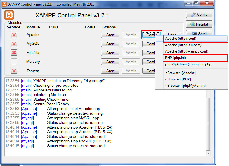The height and width of the screenshot is (166, 229).
Task: Click the 'Tomcat' module label
Action: [x=33, y=71]
